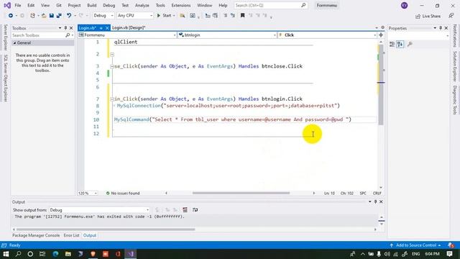Open the Edit menu
460x259 pixels.
(31, 5)
